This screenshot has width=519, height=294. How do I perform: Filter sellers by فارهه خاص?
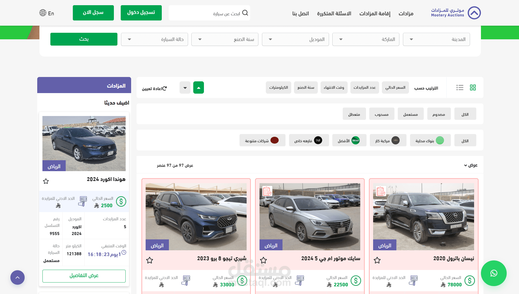[309, 140]
